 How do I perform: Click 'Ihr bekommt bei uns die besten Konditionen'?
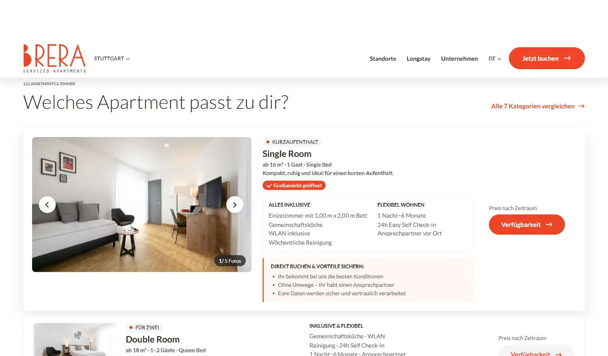(x=331, y=277)
